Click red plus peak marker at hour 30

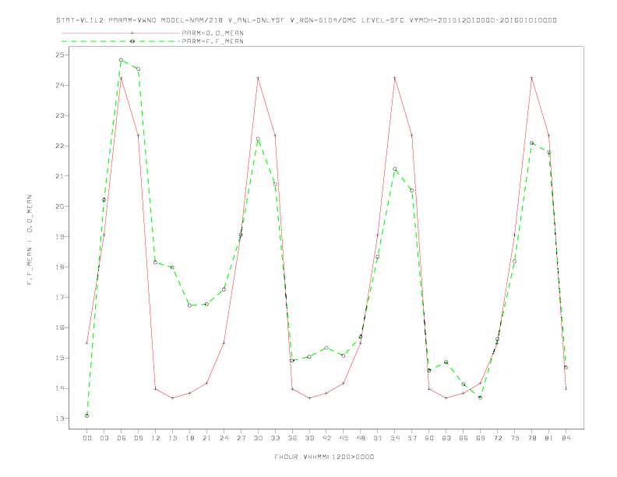[x=258, y=78]
